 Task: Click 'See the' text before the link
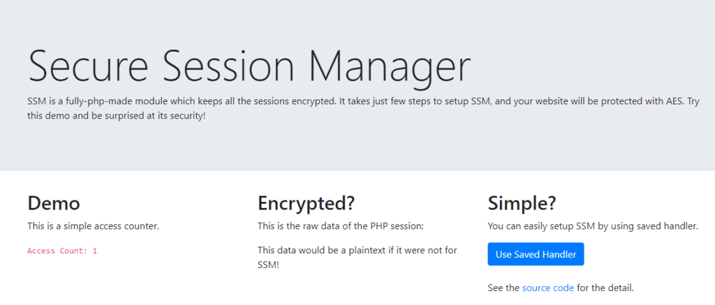click(x=503, y=288)
